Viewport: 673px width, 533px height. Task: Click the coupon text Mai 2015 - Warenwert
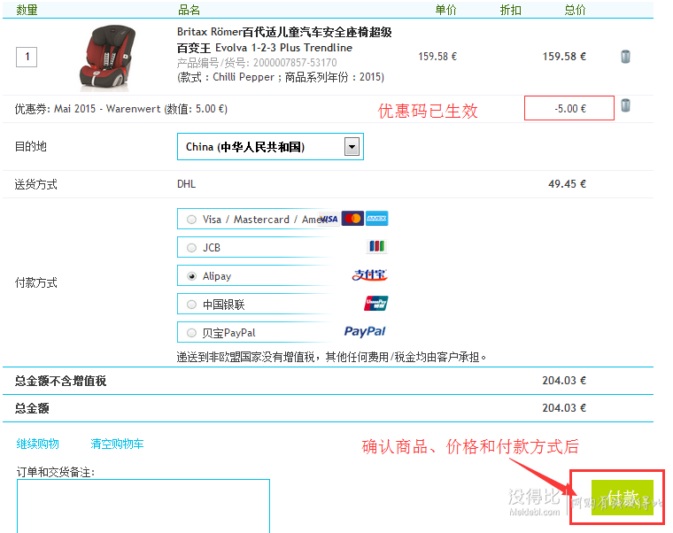(107, 109)
